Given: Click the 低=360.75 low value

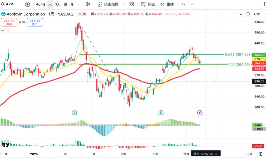Looking at the screenshot, I should coord(136,14).
